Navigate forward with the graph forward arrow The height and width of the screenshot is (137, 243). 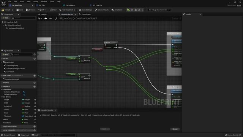(50, 18)
